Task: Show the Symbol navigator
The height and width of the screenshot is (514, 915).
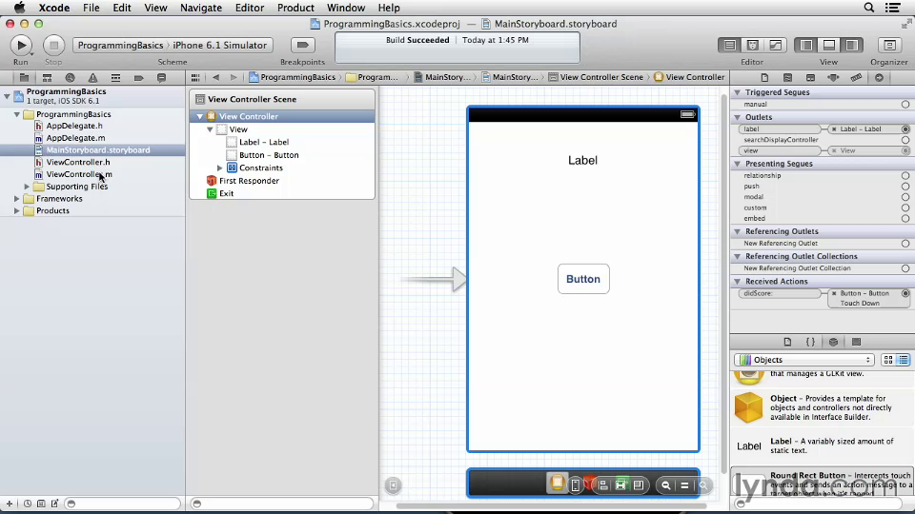Action: click(48, 77)
